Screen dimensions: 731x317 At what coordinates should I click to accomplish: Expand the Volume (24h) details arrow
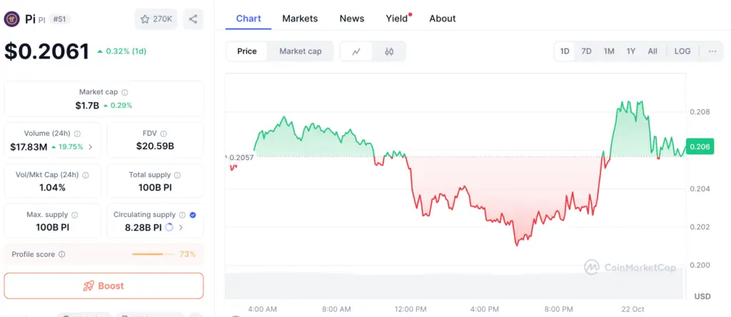pos(91,147)
